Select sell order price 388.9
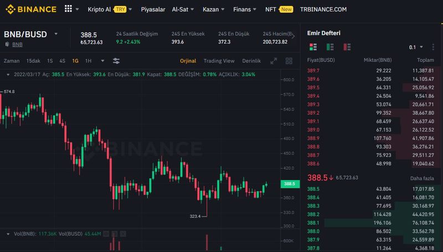This screenshot has width=443, height=252. (313, 138)
